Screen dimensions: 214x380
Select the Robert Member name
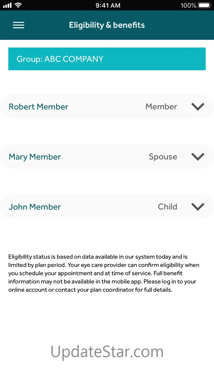pos(38,107)
